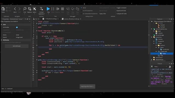Click the StarterGui icon in Explorer
This screenshot has height=98, width=175.
pyautogui.click(x=154, y=37)
